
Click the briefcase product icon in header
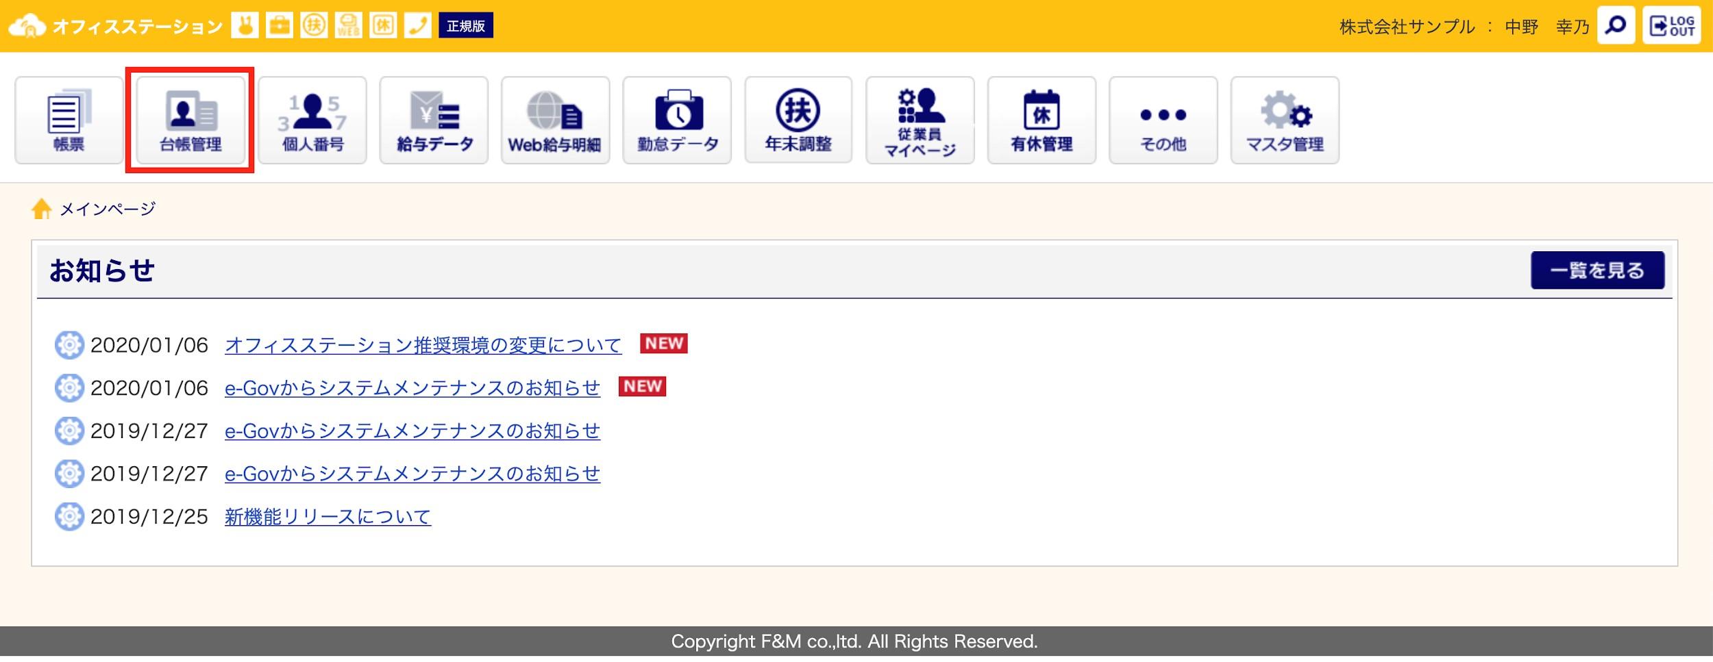(x=280, y=26)
